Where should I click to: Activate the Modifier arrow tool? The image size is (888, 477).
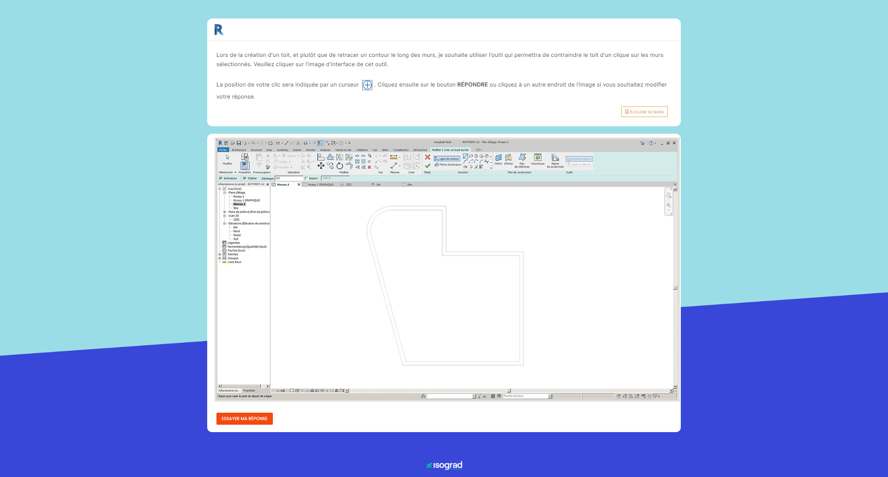[x=228, y=157]
